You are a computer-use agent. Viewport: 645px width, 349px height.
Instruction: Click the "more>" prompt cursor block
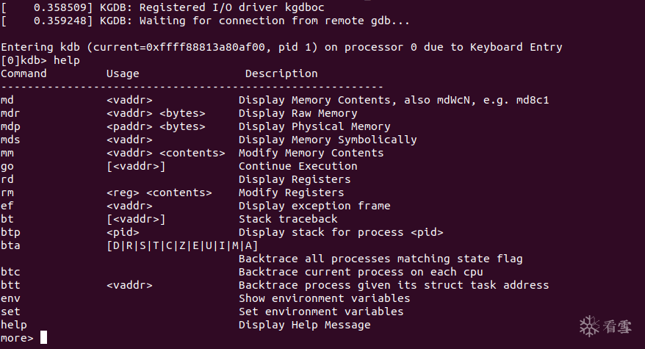tap(44, 338)
